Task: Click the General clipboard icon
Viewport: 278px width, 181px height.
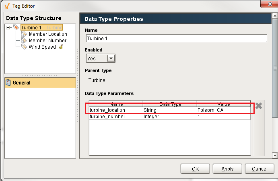Action: click(x=8, y=83)
